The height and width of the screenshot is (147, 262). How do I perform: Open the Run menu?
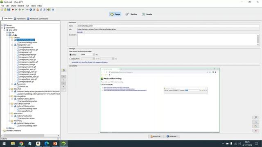(x=27, y=6)
